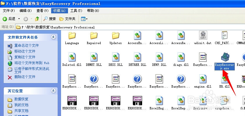Select the DEWP.DLL file
The image size is (245, 116).
click(x=159, y=60)
